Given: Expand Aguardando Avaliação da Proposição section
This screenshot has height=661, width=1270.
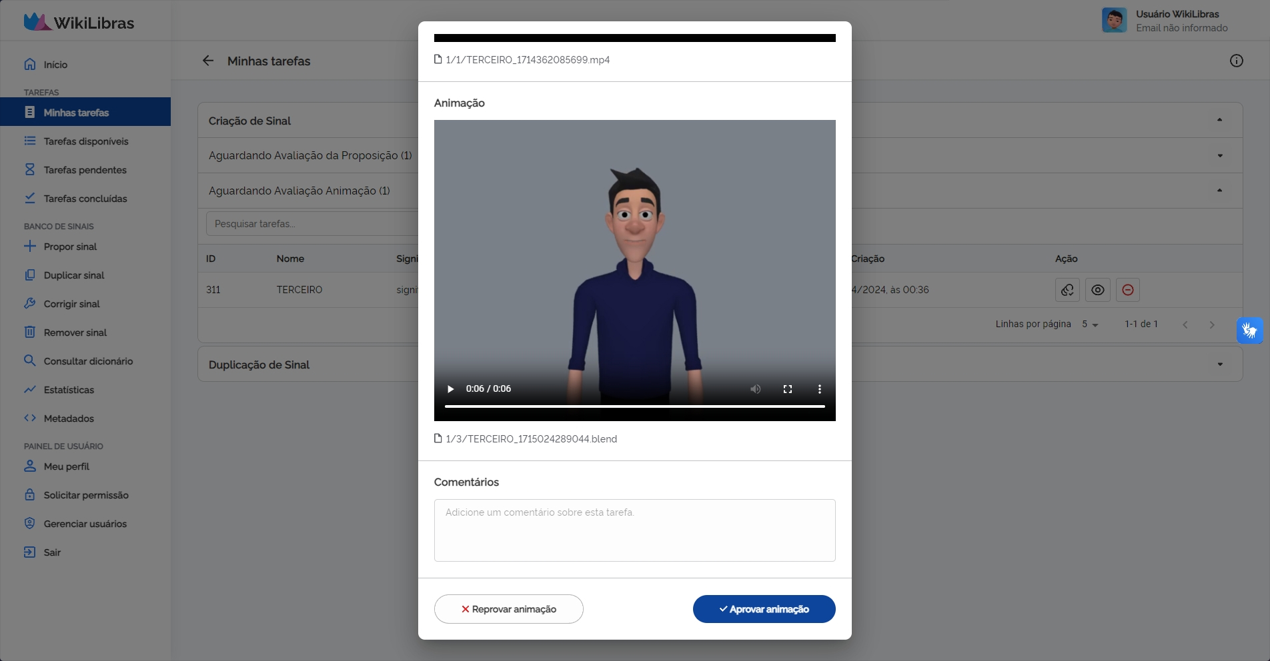Looking at the screenshot, I should point(1220,155).
